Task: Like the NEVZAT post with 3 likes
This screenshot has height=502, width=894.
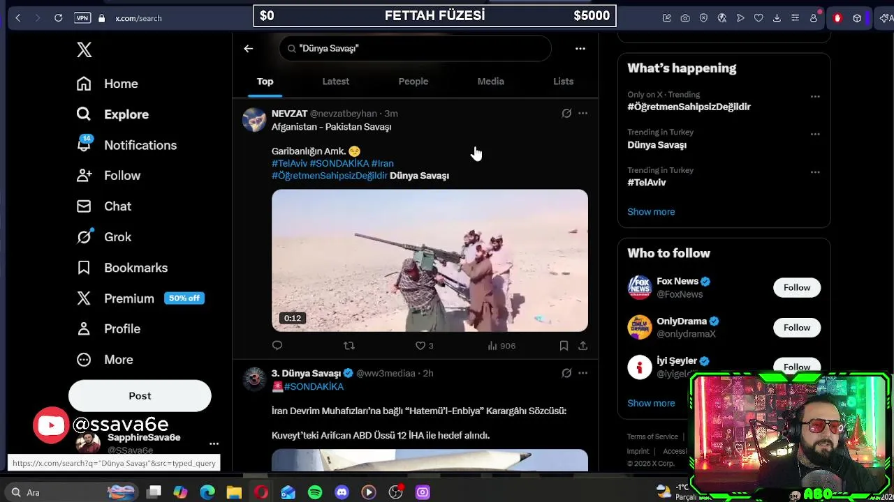Action: click(x=425, y=346)
